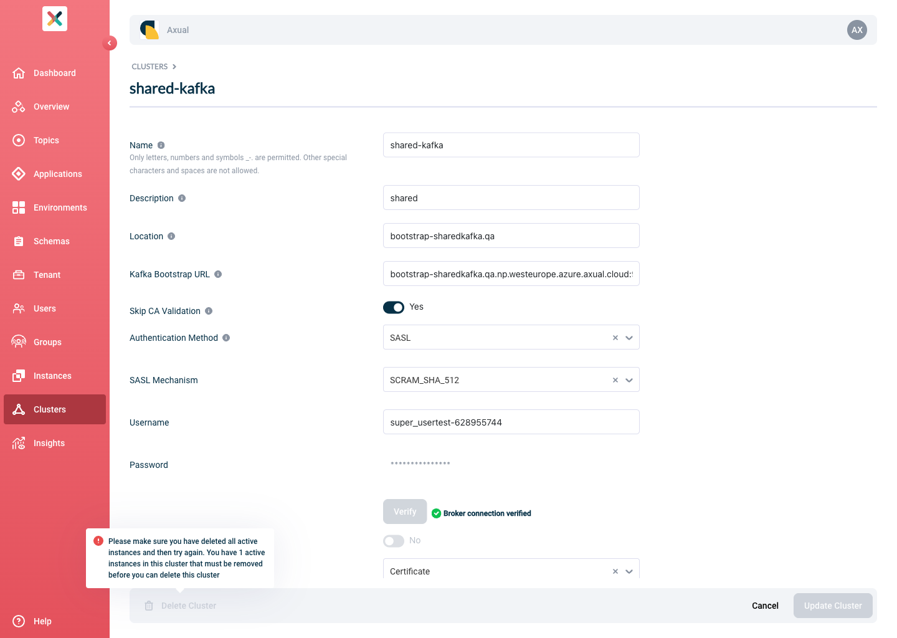Click the Verify broker connection button
Image resolution: width=897 pixels, height=638 pixels.
(405, 512)
